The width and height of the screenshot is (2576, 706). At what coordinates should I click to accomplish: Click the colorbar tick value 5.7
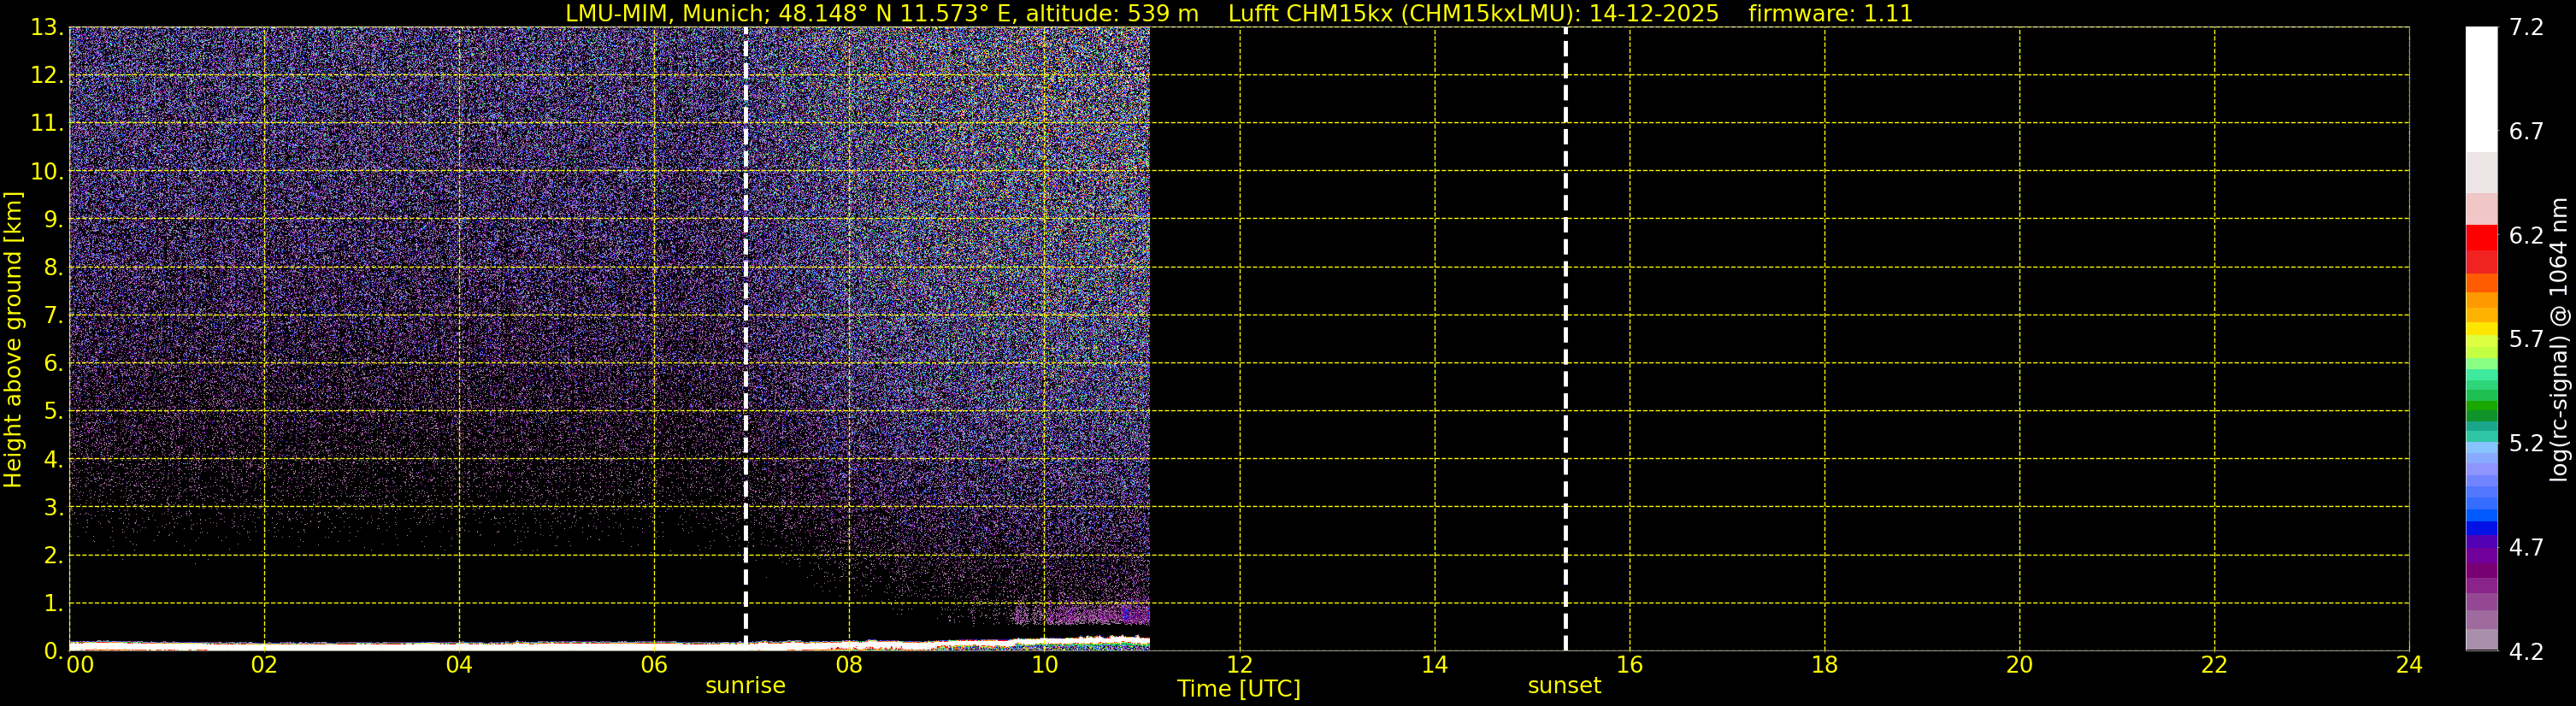pos(2526,340)
